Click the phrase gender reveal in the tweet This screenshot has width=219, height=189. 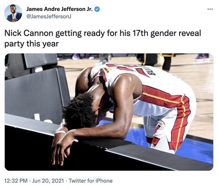[176, 33]
